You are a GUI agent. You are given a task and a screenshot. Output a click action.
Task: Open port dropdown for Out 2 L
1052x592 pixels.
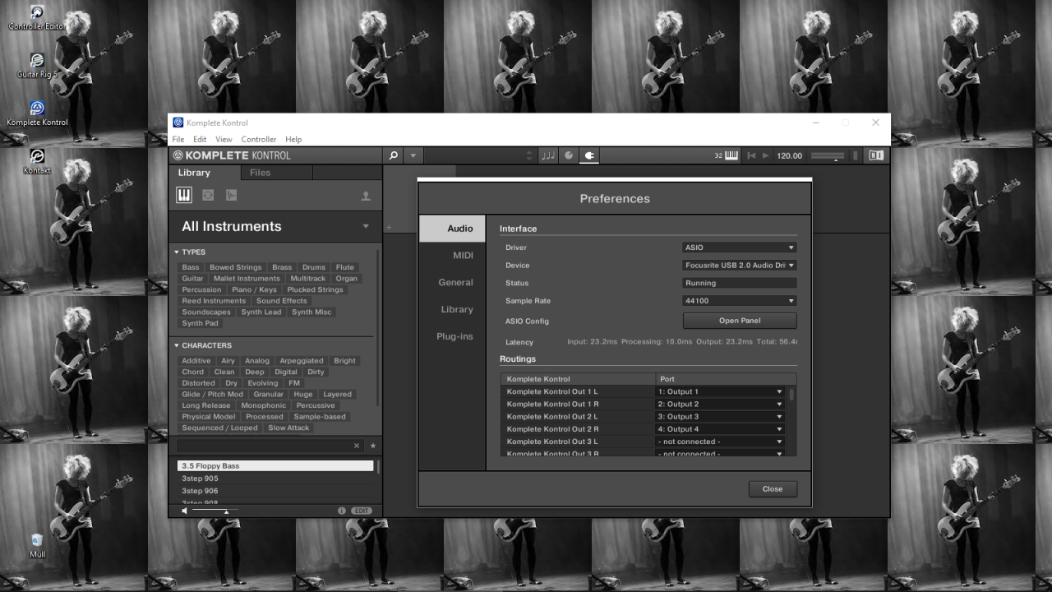click(x=720, y=417)
